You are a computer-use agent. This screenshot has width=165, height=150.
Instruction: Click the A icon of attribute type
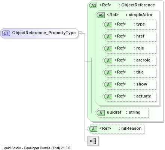tap(108, 25)
